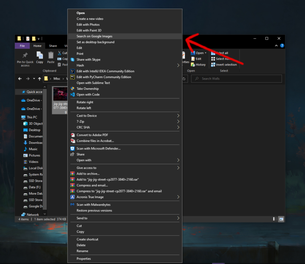305x264 pixels.
Task: Select Quick access in sidebar
Action: [x=31, y=92]
